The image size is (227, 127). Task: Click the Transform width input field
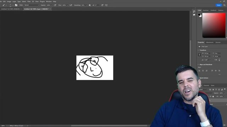(207, 53)
